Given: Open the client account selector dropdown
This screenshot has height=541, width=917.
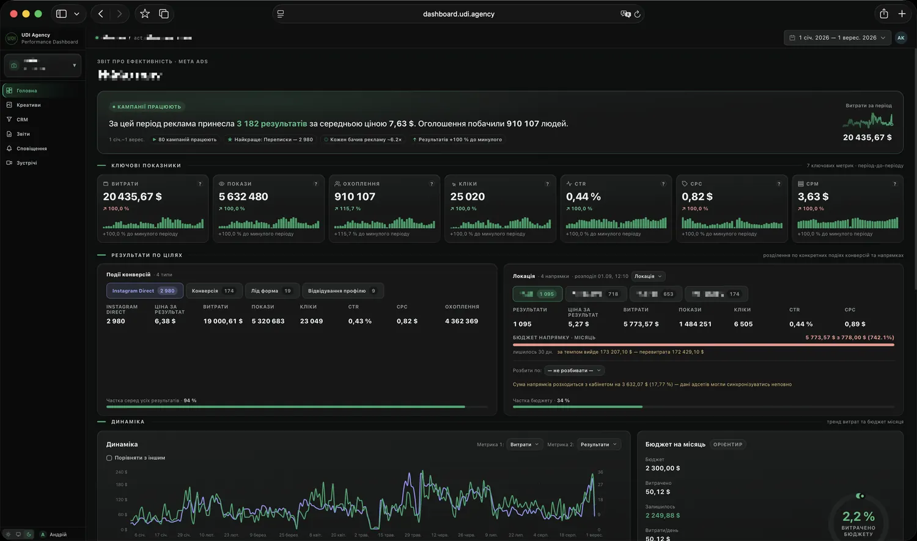Looking at the screenshot, I should click(43, 65).
